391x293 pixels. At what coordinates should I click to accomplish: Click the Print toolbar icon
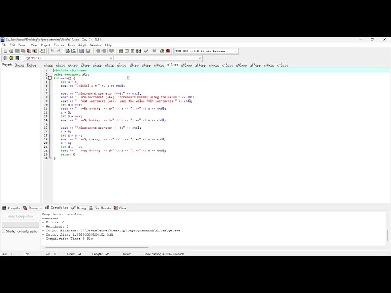pyautogui.click(x=43, y=51)
